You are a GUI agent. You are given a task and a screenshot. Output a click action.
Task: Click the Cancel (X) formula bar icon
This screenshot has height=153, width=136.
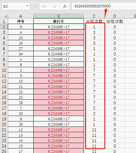click(x=44, y=6)
